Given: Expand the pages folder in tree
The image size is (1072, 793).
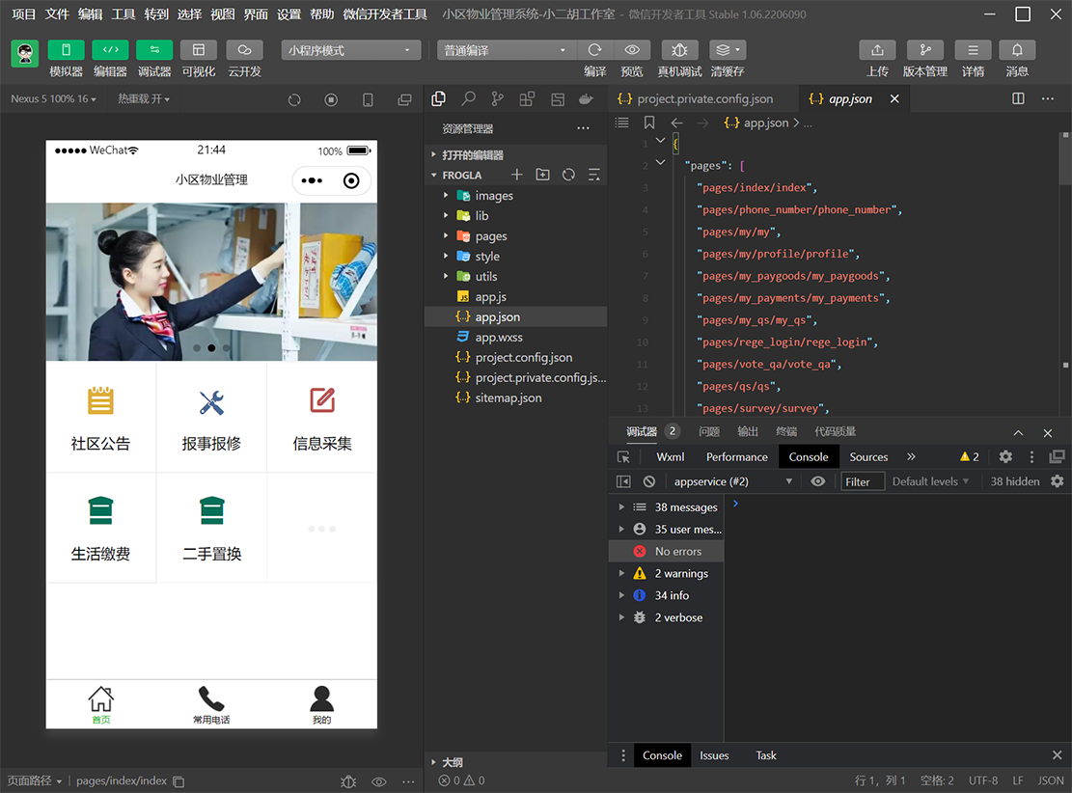Looking at the screenshot, I should click(x=490, y=236).
